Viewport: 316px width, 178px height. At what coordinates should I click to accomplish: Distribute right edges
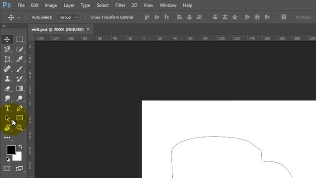coord(267,17)
